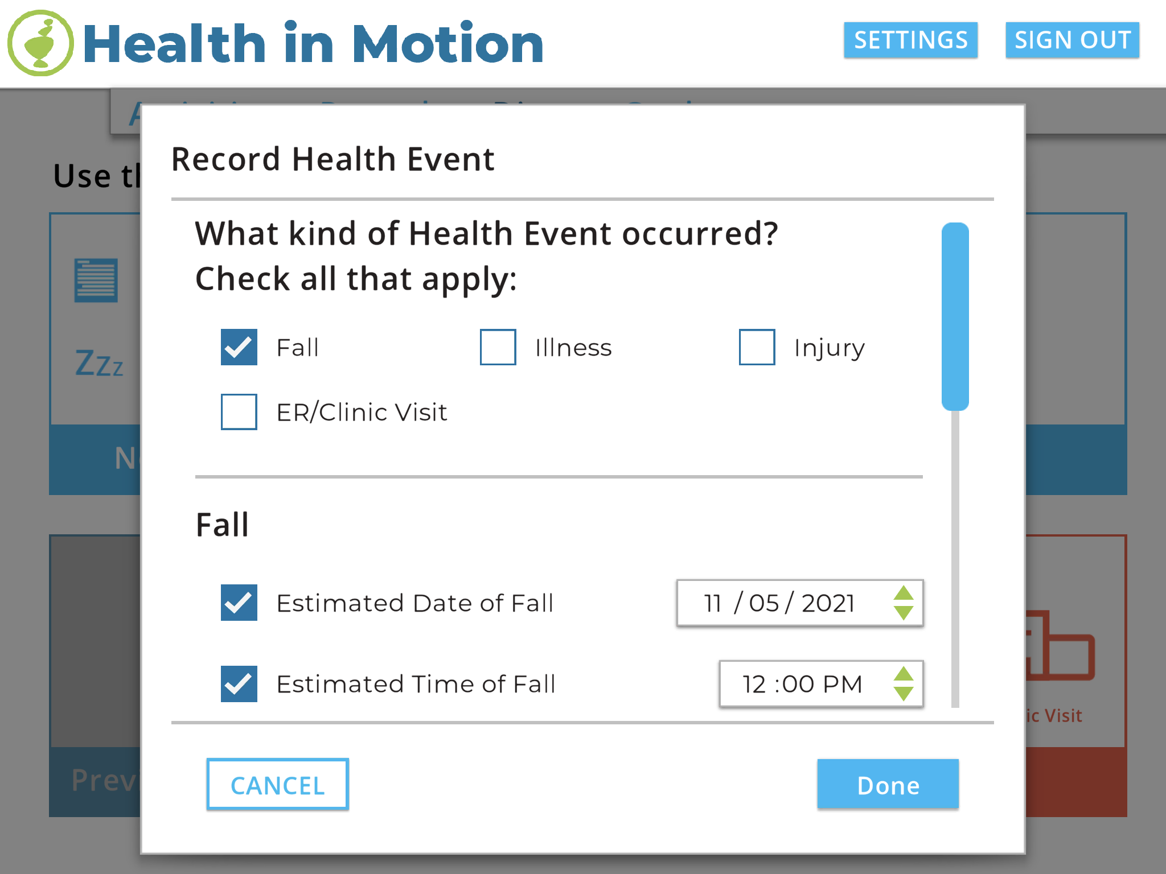Decrease the estimated fall date with down arrow
This screenshot has height=874, width=1166.
pyautogui.click(x=903, y=613)
